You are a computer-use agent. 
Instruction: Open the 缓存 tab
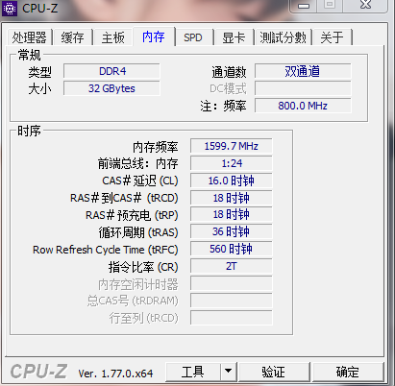point(72,37)
